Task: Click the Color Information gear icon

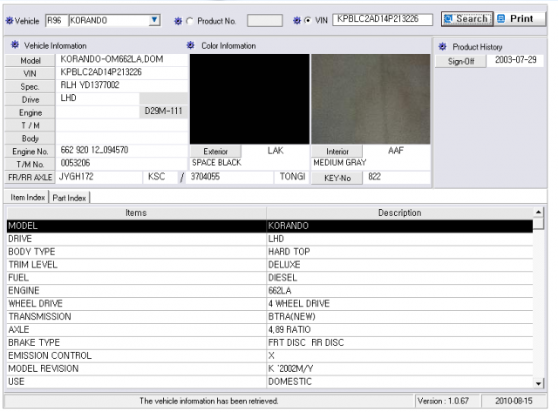Action: pyautogui.click(x=191, y=45)
